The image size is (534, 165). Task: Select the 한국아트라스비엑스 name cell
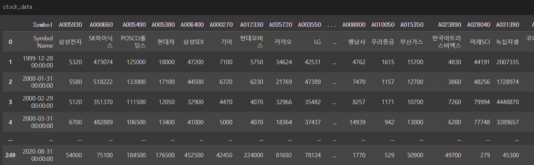coord(447,42)
